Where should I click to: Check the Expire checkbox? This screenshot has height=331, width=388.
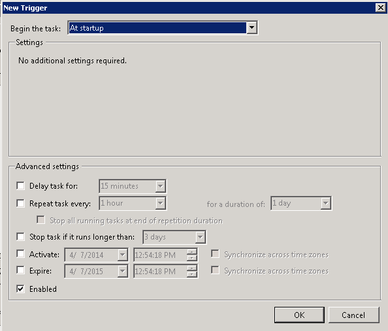coord(20,270)
